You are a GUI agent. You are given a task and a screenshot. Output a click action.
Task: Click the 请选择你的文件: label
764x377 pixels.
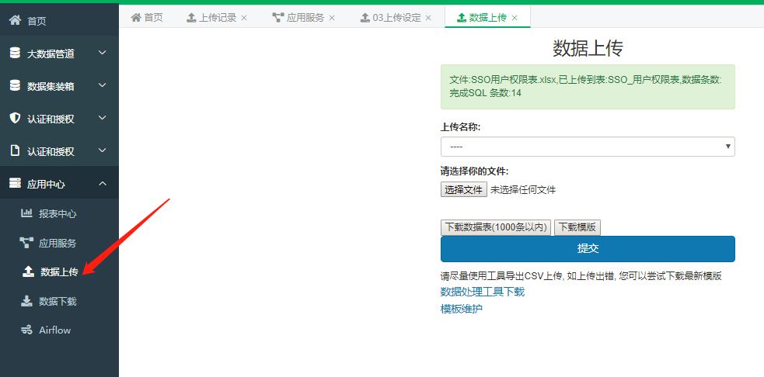(x=475, y=171)
